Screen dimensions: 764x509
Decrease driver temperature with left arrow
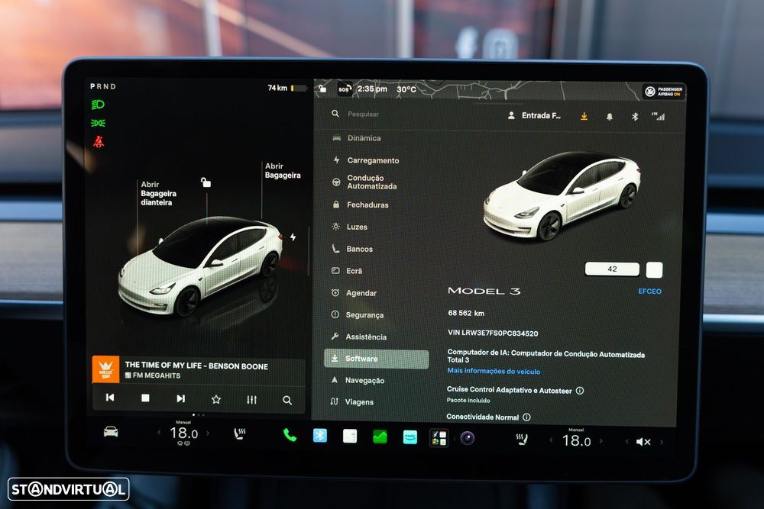point(160,432)
